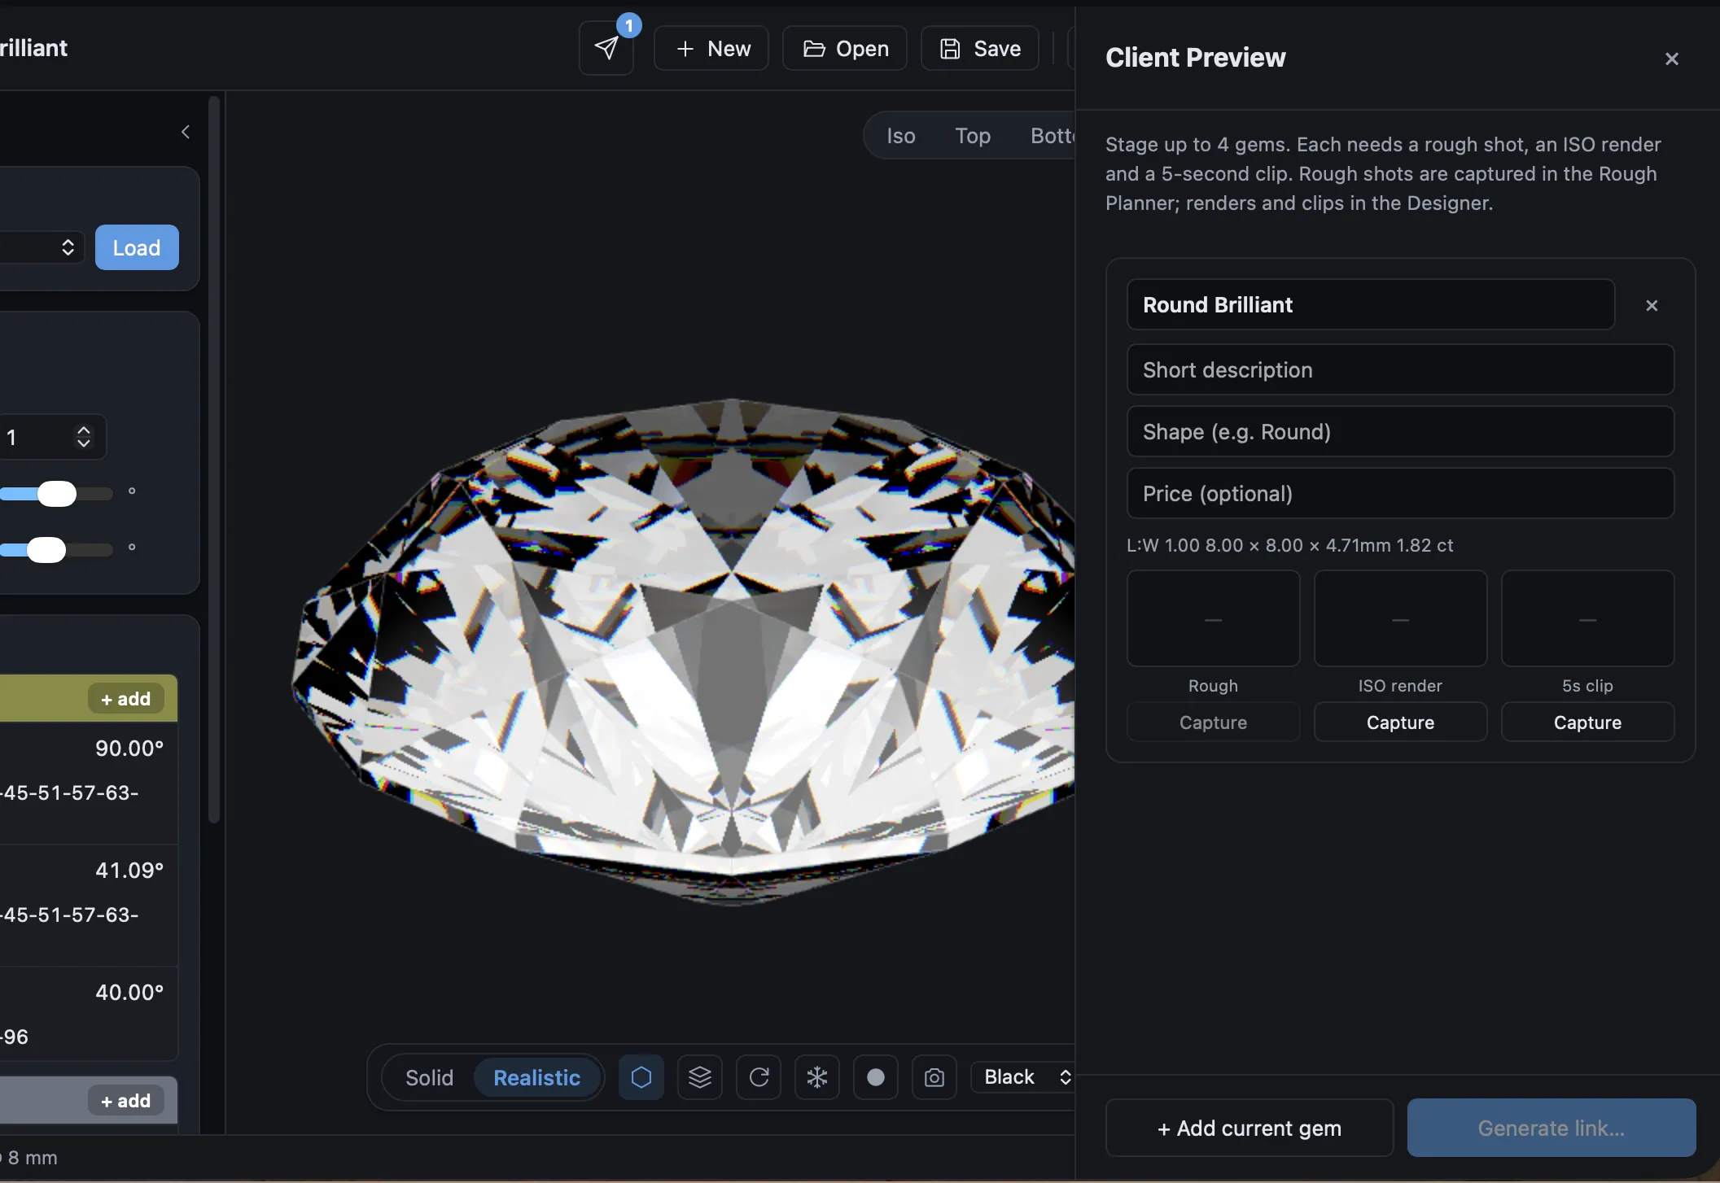Screen dimensions: 1720x1183
Task: Collapse the left sidebar chevron
Action: 186,132
